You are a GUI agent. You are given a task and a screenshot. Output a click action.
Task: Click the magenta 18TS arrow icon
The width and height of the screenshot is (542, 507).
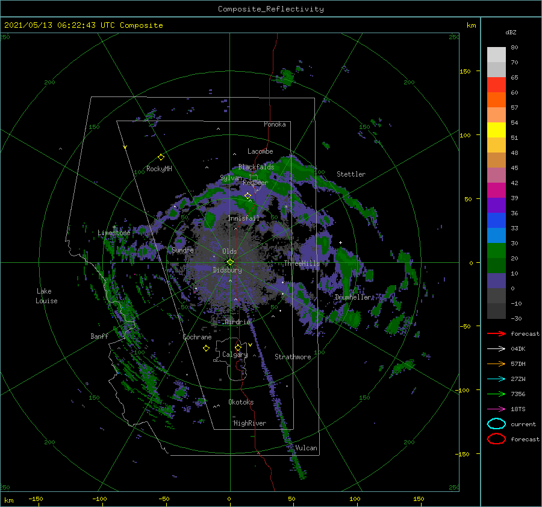(x=496, y=409)
